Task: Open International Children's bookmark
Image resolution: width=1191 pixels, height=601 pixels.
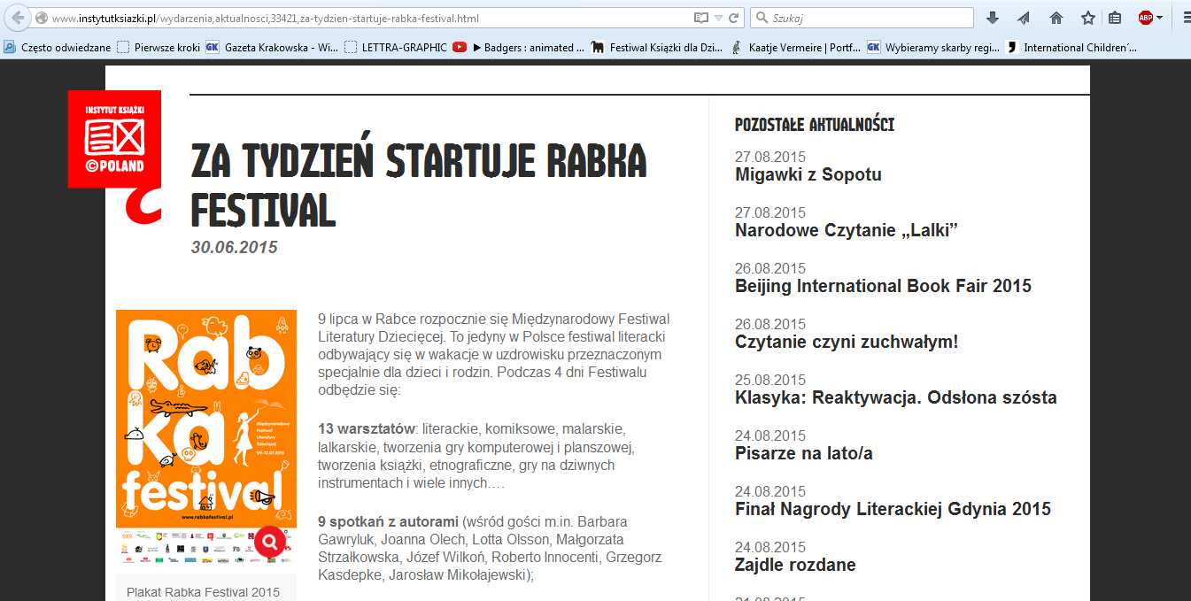Action: click(1071, 48)
